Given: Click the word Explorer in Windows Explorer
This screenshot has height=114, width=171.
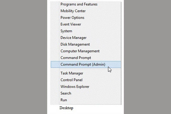Looking at the screenshot, I should (x=83, y=87).
